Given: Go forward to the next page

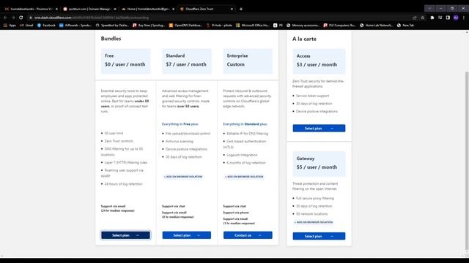Looking at the screenshot, I should (x=13, y=18).
